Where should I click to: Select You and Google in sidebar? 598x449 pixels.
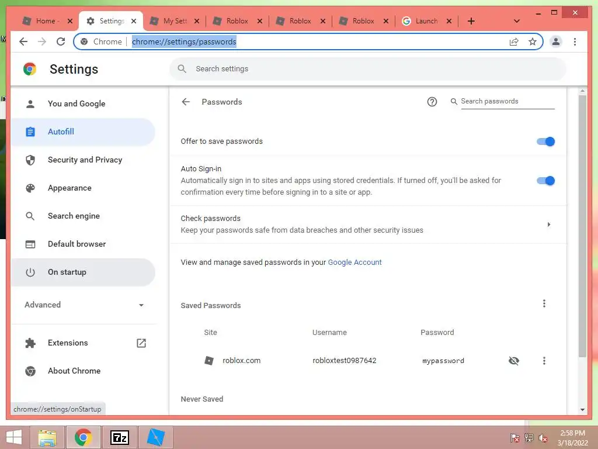(x=83, y=103)
